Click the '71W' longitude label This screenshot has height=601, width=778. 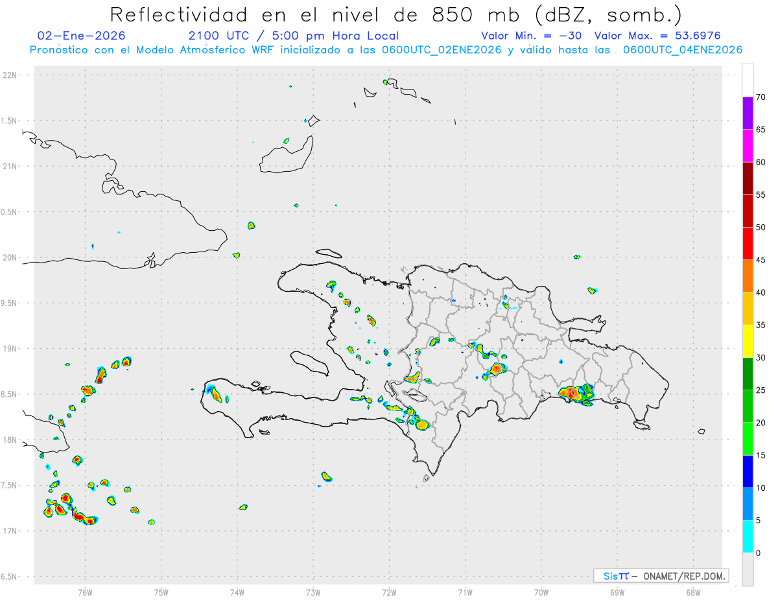coord(465,593)
